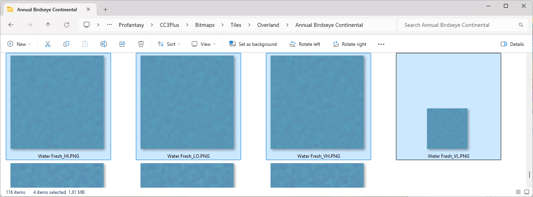Image resolution: width=533 pixels, height=197 pixels.
Task: Click the Cut scissors icon
Action: coord(48,44)
